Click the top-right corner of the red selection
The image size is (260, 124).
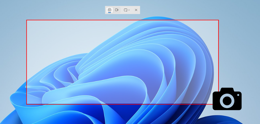click(x=219, y=20)
